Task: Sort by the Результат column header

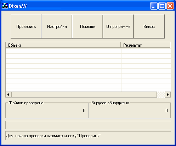Action: click(x=146, y=45)
